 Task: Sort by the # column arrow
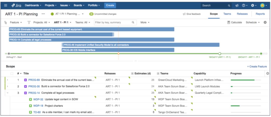coord(21,74)
